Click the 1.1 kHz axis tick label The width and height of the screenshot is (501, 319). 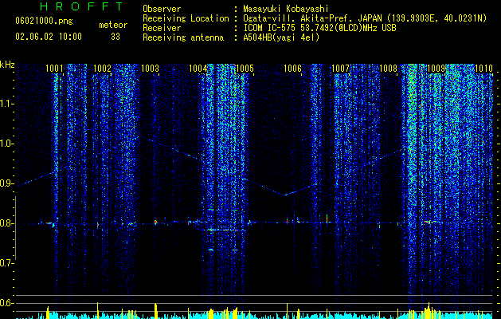coord(7,104)
